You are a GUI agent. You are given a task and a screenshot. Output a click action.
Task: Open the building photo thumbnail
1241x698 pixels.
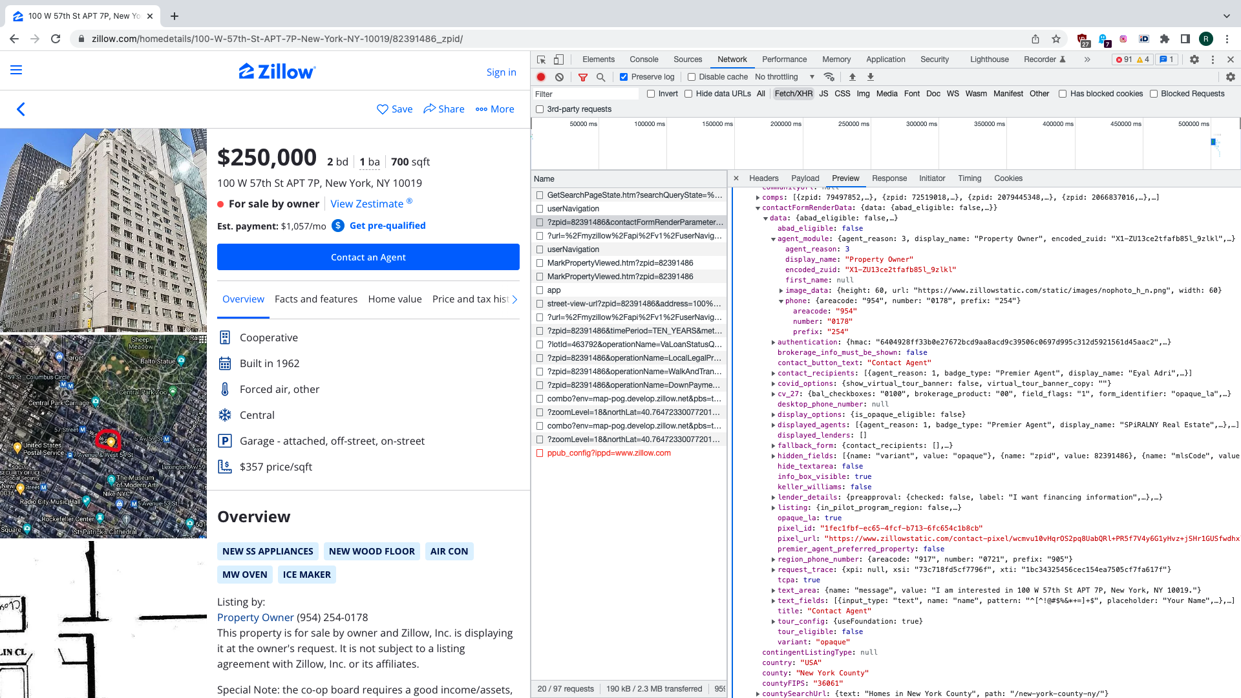pyautogui.click(x=103, y=230)
